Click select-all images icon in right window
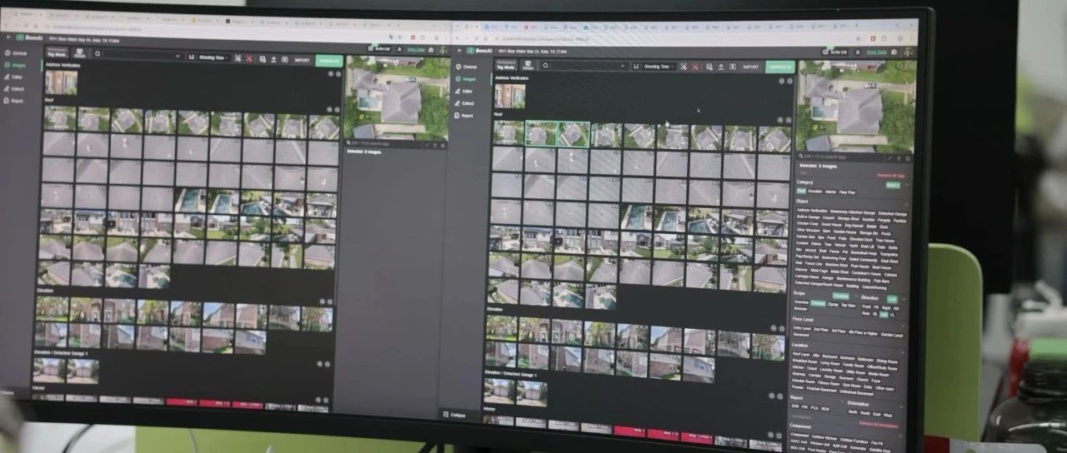The image size is (1067, 453). (684, 67)
